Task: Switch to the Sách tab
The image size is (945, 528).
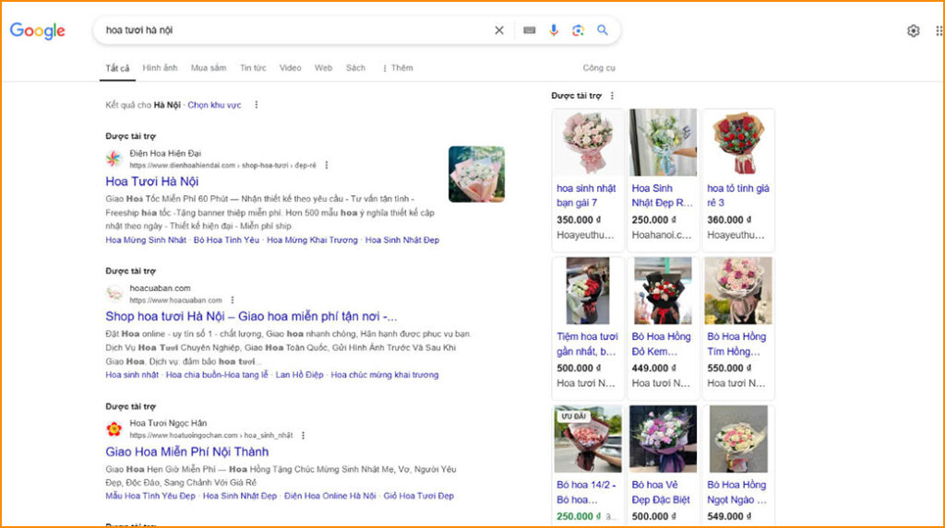Action: (355, 68)
